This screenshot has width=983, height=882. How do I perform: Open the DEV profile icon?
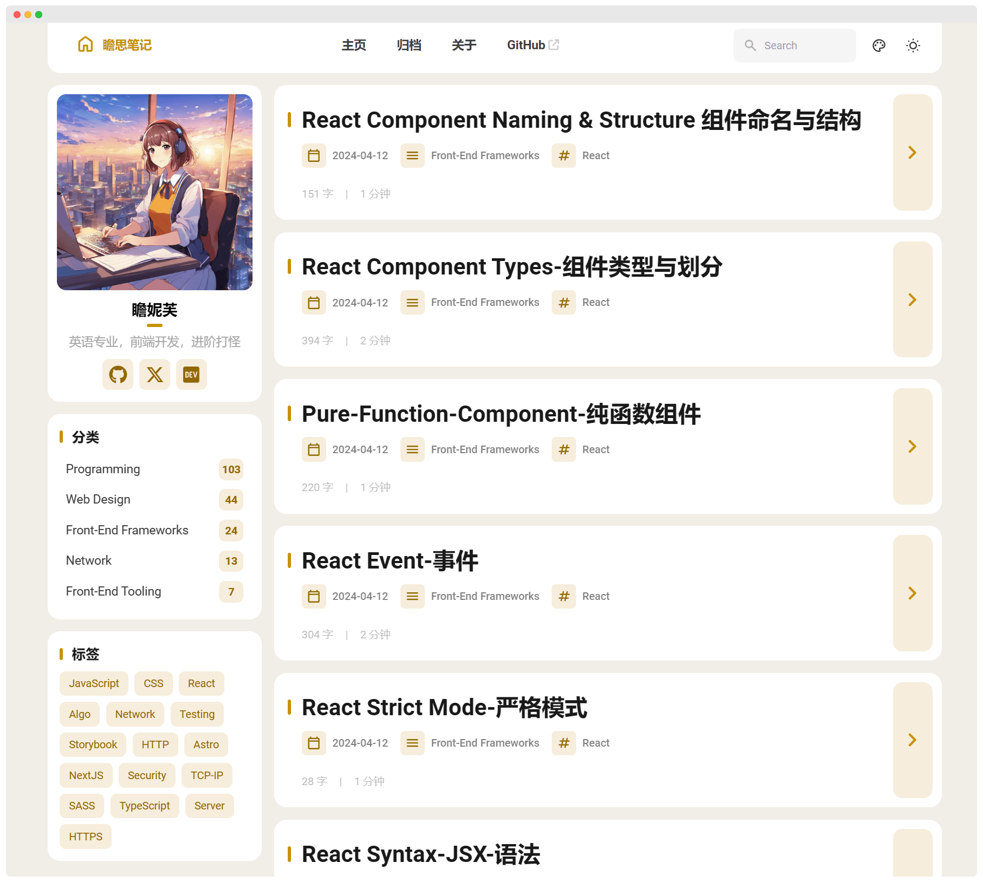[x=191, y=374]
